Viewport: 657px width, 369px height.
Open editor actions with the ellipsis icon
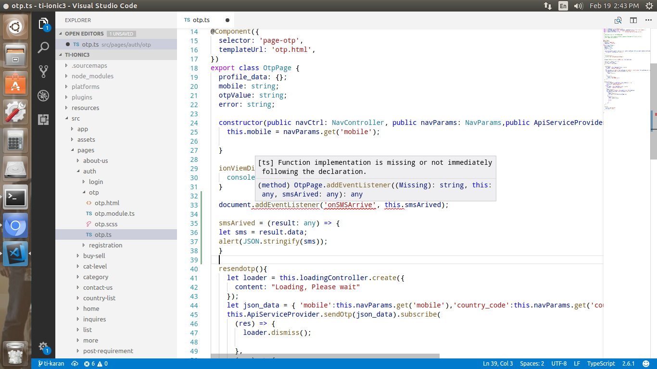click(649, 20)
